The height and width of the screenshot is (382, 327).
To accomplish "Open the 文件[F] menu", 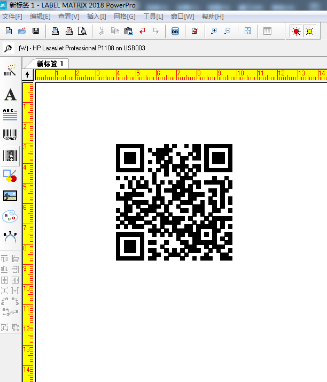I will pyautogui.click(x=12, y=17).
